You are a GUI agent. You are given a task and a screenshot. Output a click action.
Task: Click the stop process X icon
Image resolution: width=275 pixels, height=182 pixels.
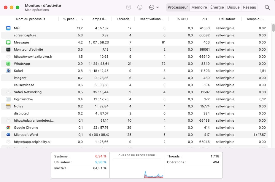click(x=128, y=7)
